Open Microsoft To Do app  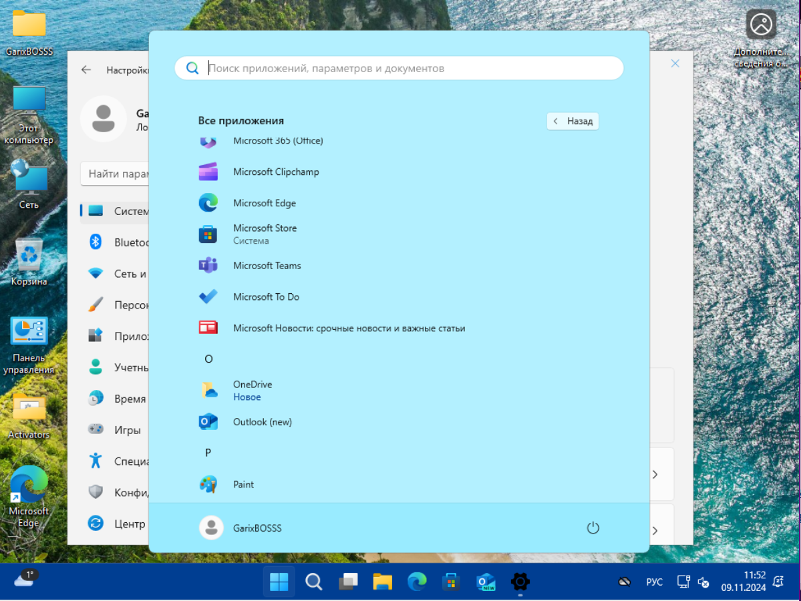266,297
